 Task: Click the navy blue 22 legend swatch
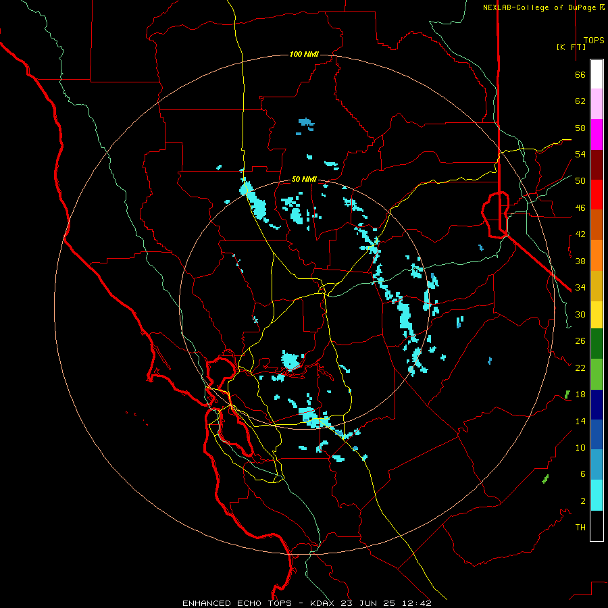(x=597, y=405)
